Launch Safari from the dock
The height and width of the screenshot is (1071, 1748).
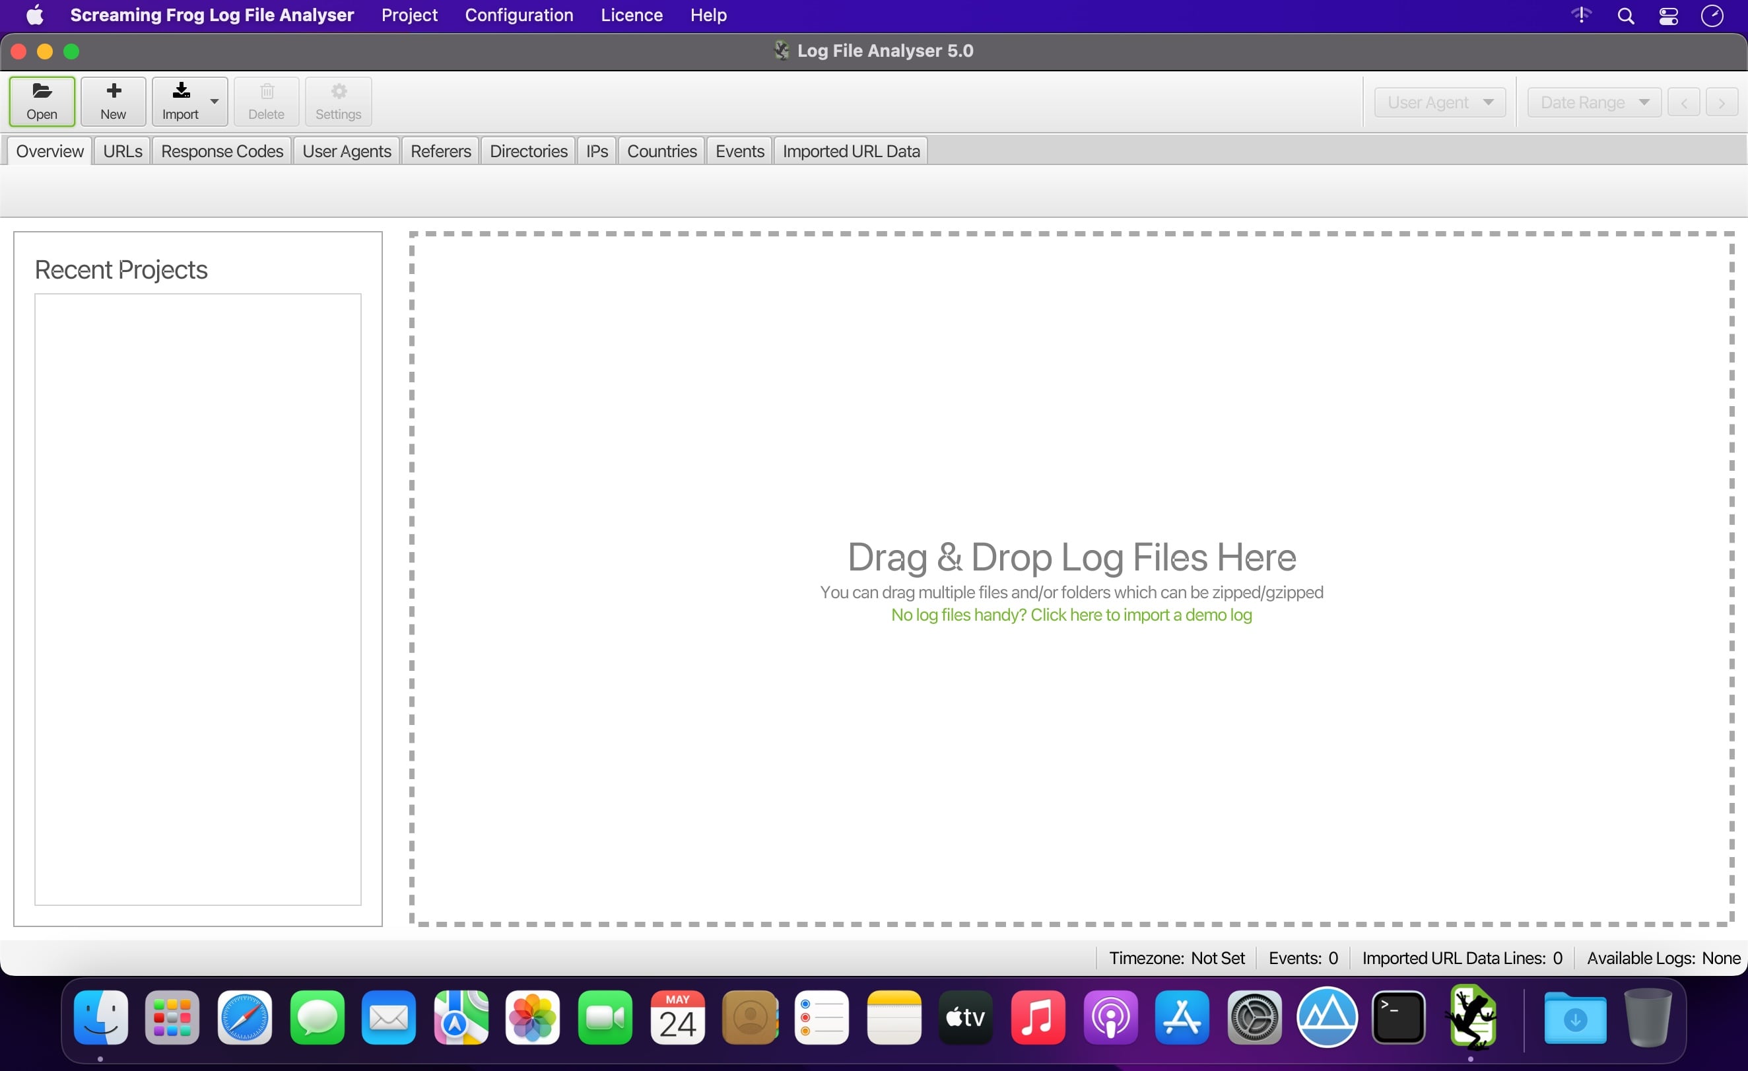(245, 1017)
